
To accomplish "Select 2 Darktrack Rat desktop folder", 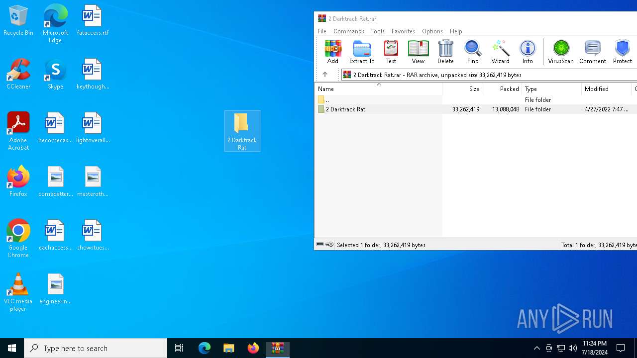I will coord(242,131).
